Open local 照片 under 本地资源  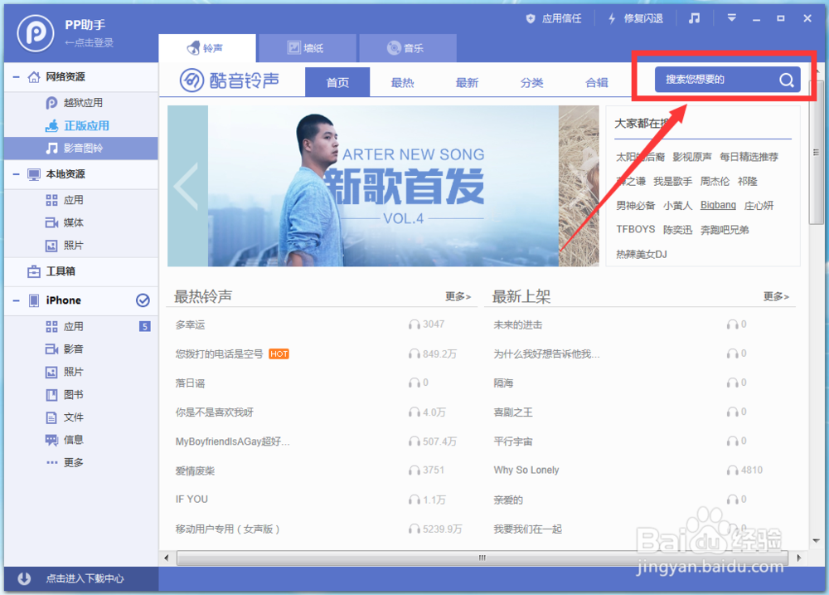pyautogui.click(x=65, y=246)
